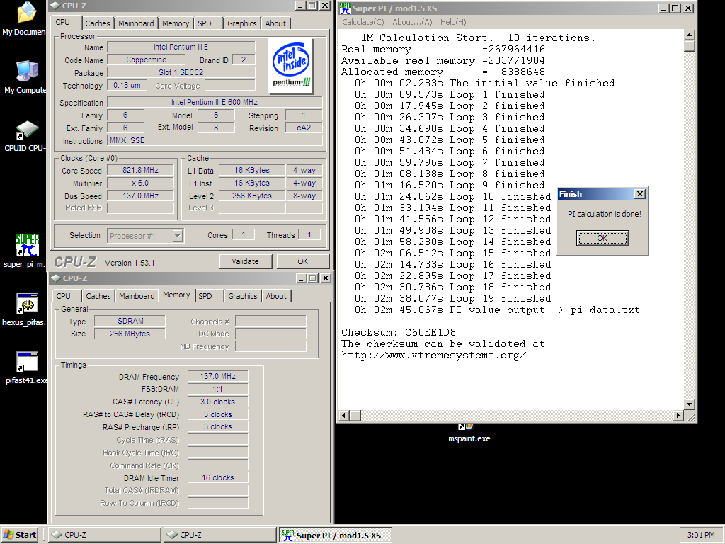The width and height of the screenshot is (725, 544).
Task: Click Package value Slot 1 SECC2
Action: (x=181, y=73)
